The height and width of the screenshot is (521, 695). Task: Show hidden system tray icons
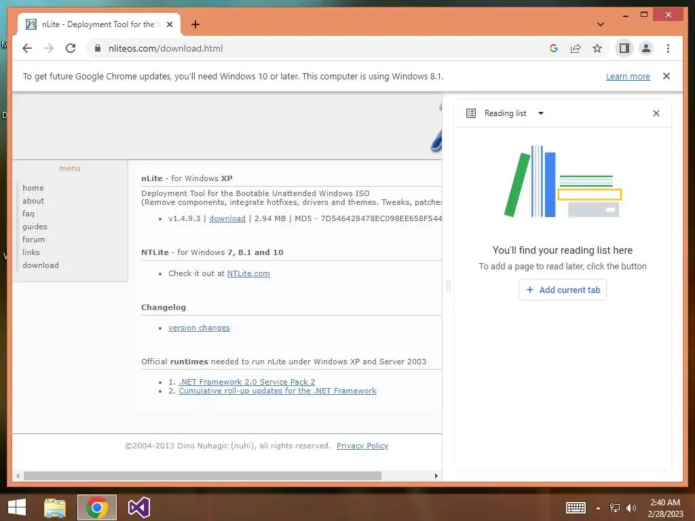(x=599, y=508)
